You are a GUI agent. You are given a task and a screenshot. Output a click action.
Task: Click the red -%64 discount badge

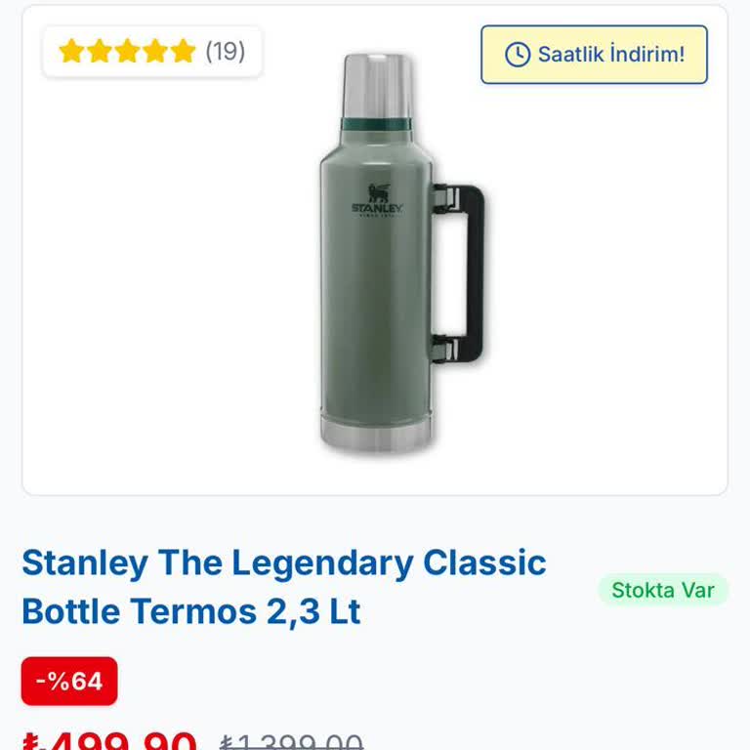coord(69,681)
